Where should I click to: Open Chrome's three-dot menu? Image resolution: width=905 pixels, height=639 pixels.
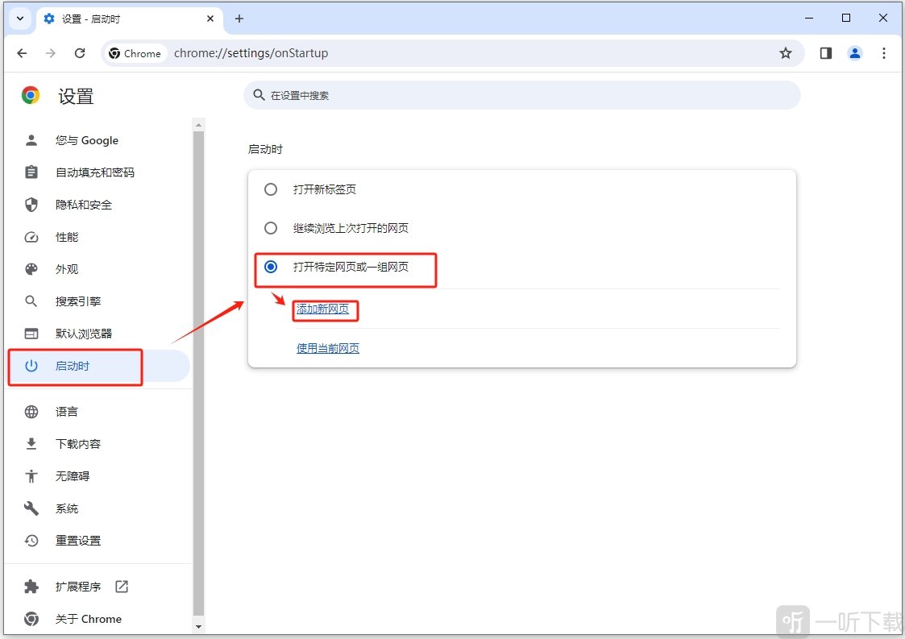click(x=883, y=53)
